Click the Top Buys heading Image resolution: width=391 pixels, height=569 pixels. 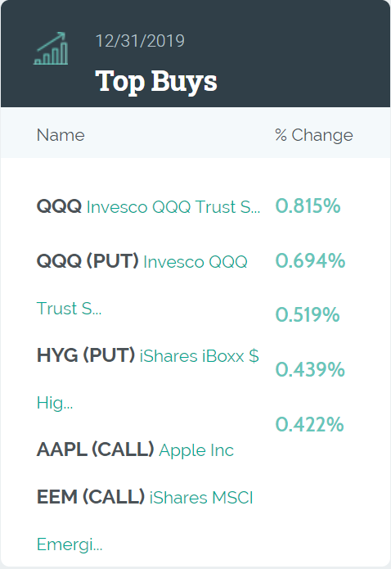156,82
